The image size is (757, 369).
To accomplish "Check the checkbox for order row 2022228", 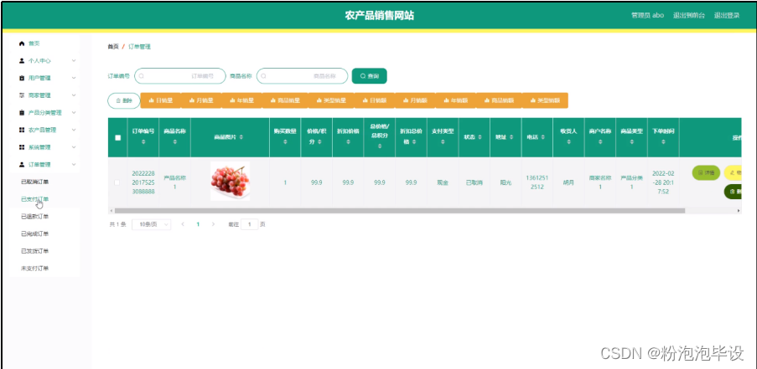I will pos(117,182).
